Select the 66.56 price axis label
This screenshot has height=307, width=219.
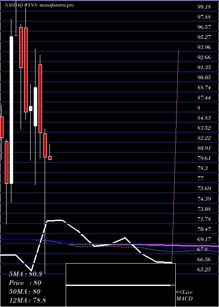204,260
